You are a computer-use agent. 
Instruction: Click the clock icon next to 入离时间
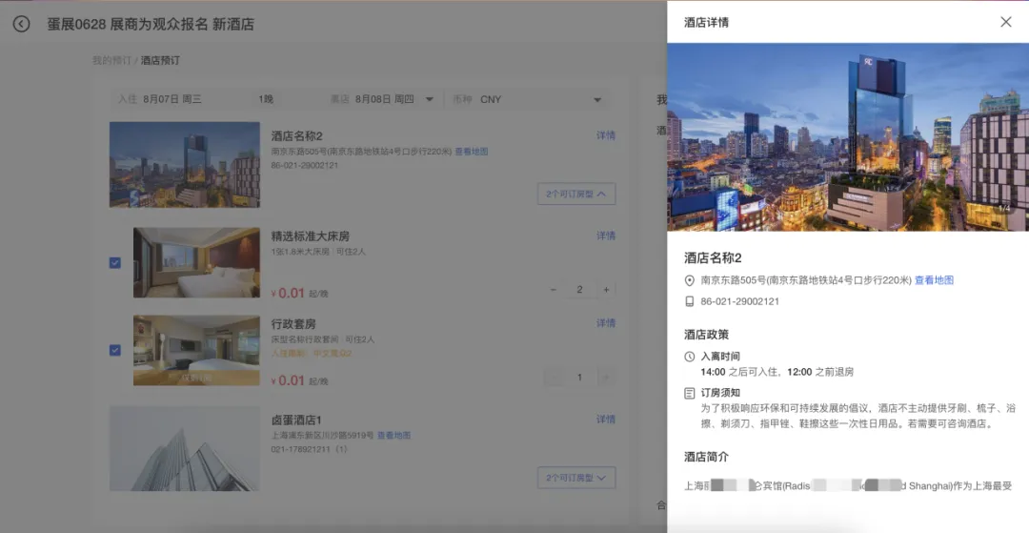[x=690, y=357]
